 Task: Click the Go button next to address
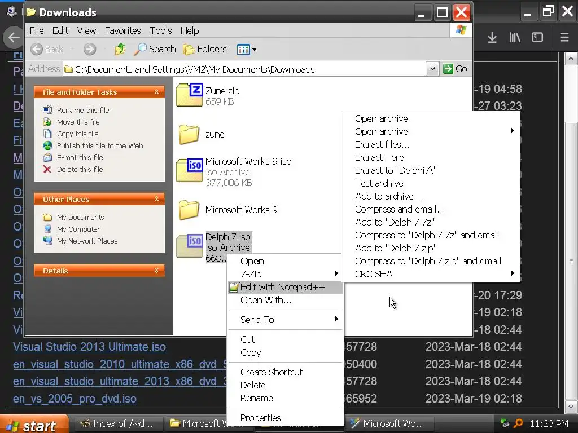coord(456,69)
